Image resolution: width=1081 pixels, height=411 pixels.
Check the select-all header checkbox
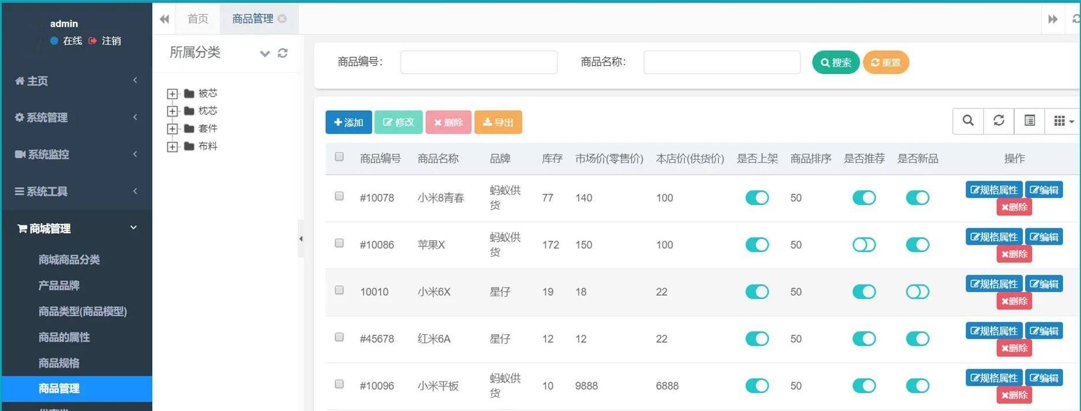click(x=339, y=157)
